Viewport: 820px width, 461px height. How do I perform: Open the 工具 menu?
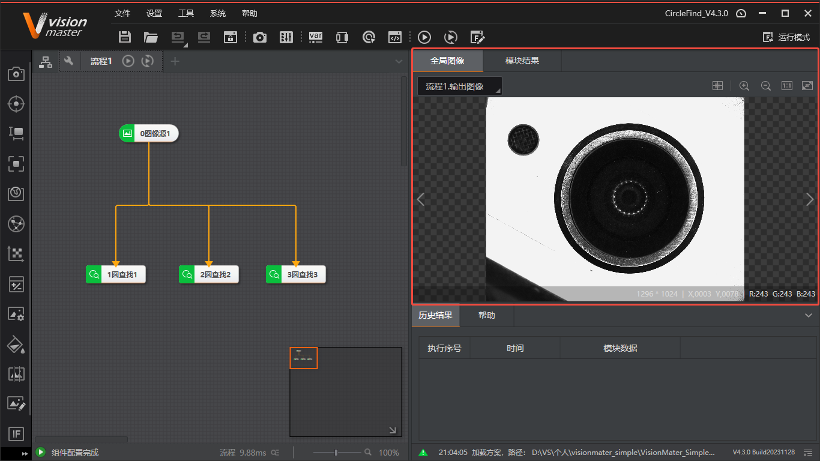tap(186, 13)
